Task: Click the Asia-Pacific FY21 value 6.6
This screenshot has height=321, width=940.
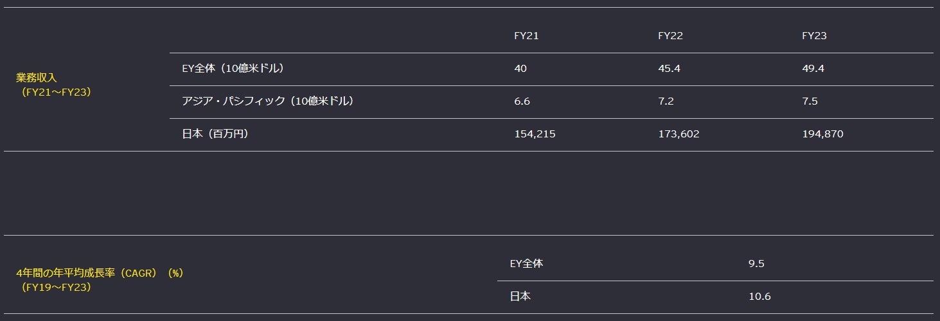Action: 522,101
